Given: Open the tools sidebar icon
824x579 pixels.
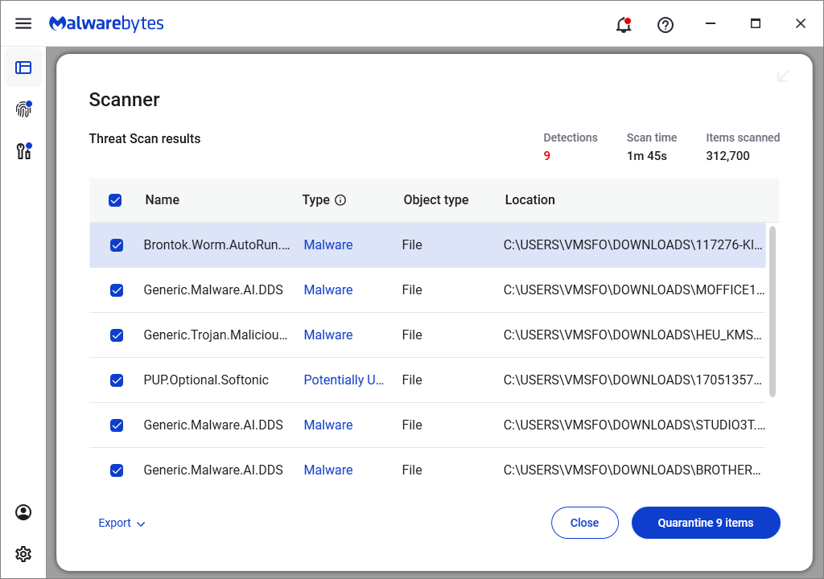Looking at the screenshot, I should click(x=23, y=151).
